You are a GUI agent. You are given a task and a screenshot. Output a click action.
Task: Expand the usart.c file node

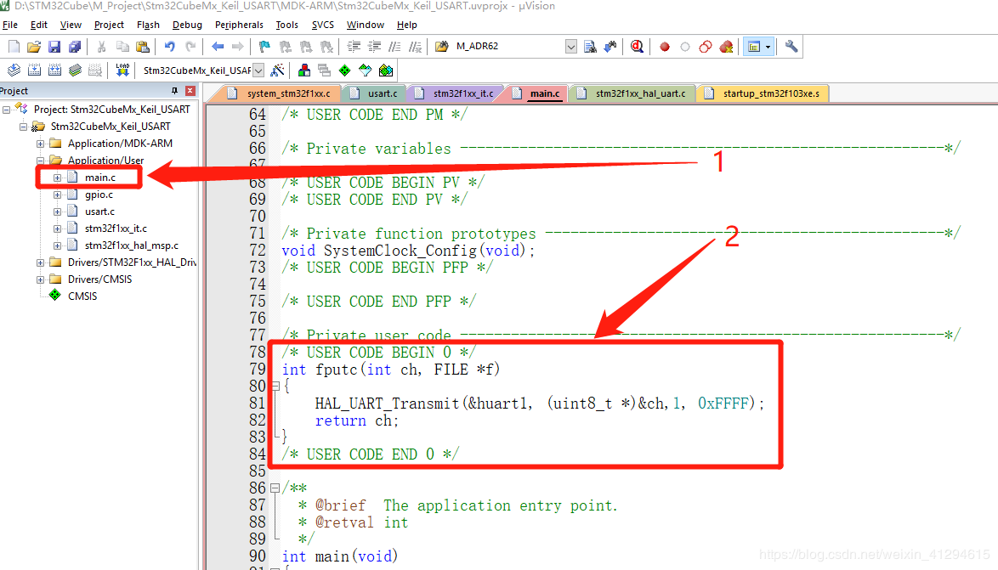(57, 212)
